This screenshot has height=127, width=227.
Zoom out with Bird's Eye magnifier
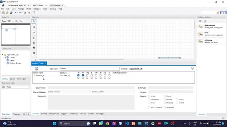pos(21,21)
